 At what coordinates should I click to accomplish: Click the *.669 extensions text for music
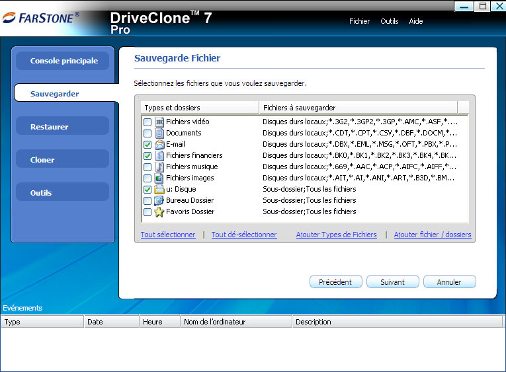click(360, 167)
